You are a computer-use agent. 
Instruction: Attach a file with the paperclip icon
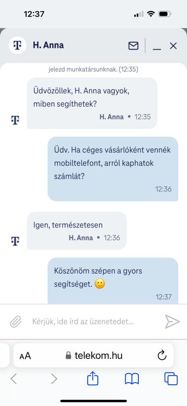[16, 322]
